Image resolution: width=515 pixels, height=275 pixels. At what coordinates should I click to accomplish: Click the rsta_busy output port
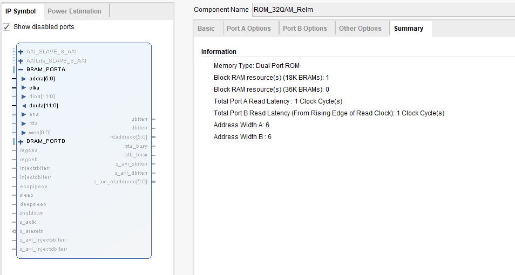pyautogui.click(x=135, y=146)
